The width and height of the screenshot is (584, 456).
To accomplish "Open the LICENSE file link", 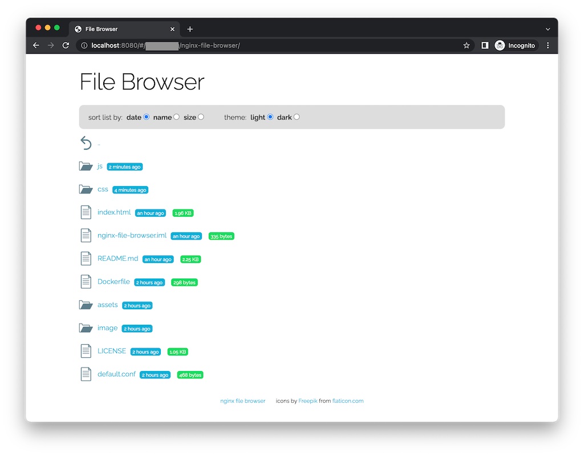I will click(112, 351).
